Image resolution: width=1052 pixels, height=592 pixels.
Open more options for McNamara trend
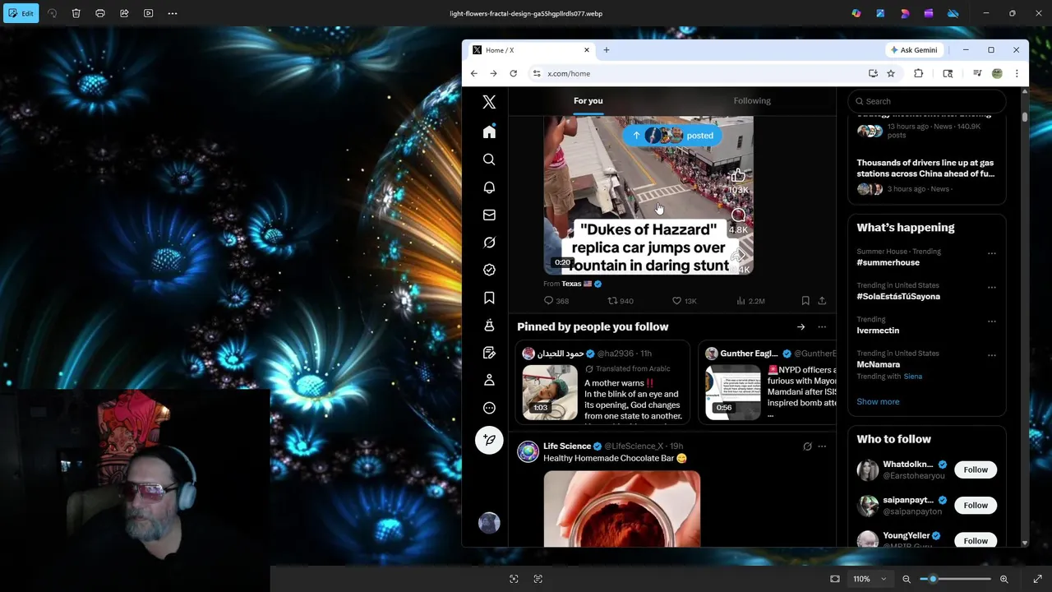coord(992,355)
